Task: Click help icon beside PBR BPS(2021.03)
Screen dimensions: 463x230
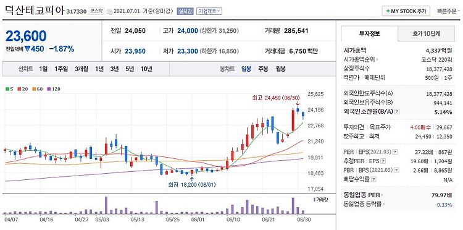Action: tap(396, 170)
